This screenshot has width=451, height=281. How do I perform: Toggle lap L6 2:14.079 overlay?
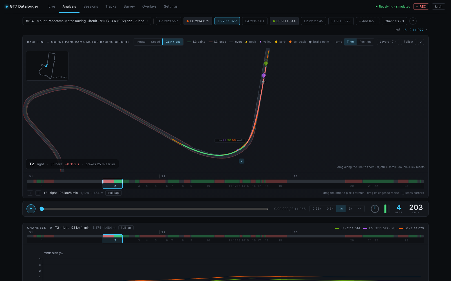[198, 21]
